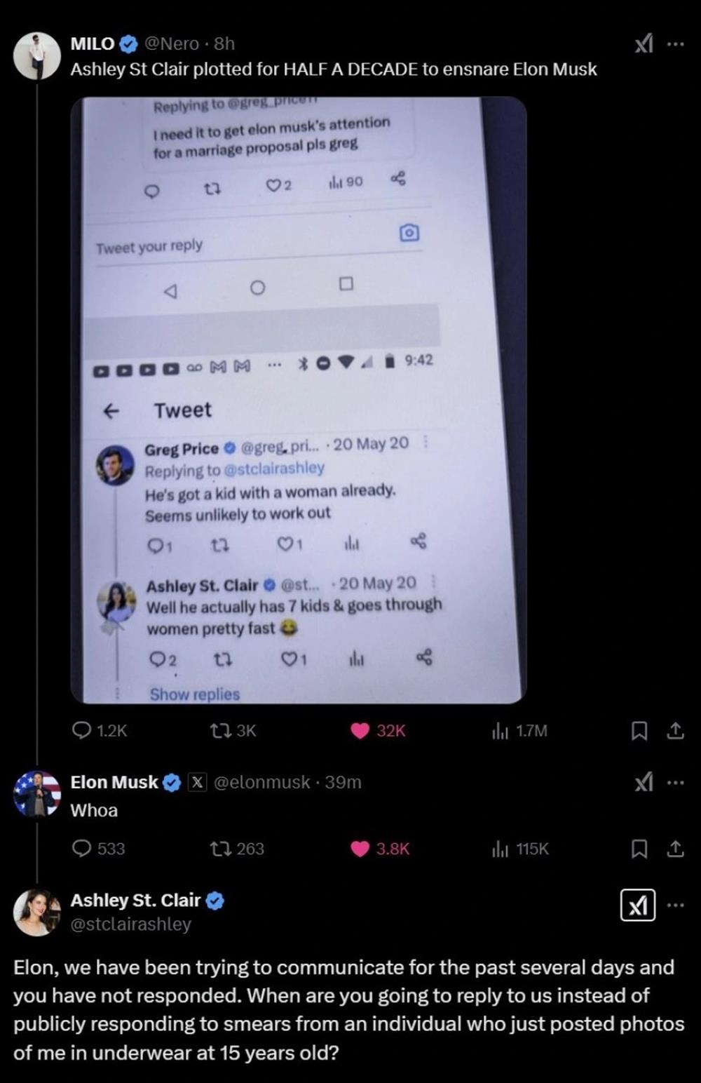Like MILO's post showing 32K likes
Image resolution: width=701 pixels, height=1083 pixels.
click(x=378, y=731)
